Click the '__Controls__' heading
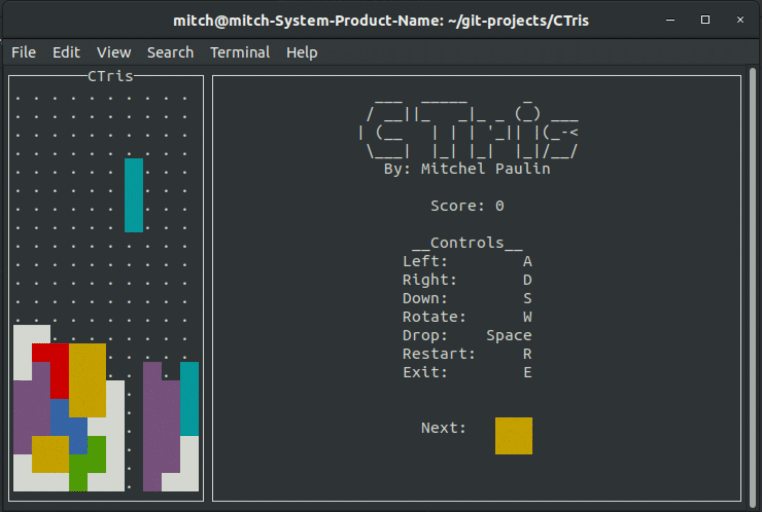This screenshot has height=512, width=762. (467, 243)
